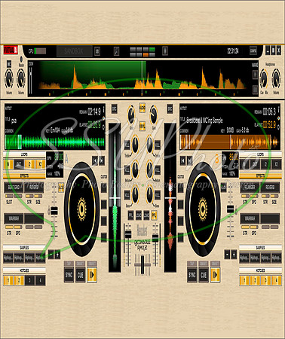Toggle the AUTO mix button
285x339 pixels.
click(142, 108)
